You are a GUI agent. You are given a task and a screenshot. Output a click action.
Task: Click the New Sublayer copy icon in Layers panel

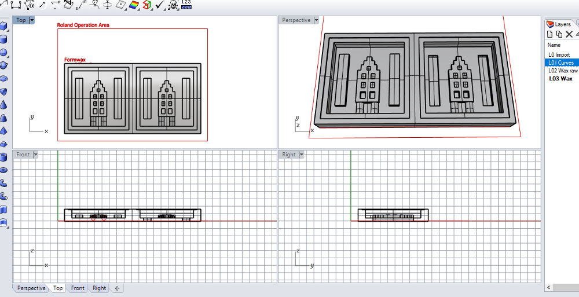point(559,34)
